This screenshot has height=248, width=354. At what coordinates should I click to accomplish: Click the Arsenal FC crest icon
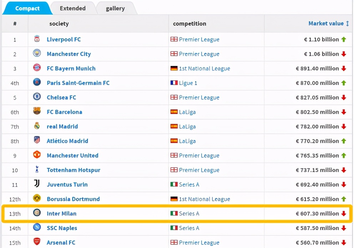37,242
